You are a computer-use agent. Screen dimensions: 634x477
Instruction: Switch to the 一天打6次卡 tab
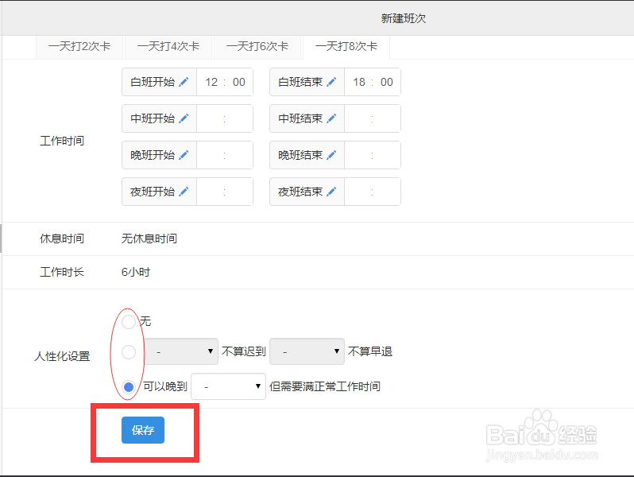point(257,47)
